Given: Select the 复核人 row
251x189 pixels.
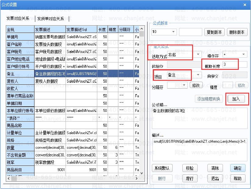Looking at the screenshot, I should click(x=20, y=81).
